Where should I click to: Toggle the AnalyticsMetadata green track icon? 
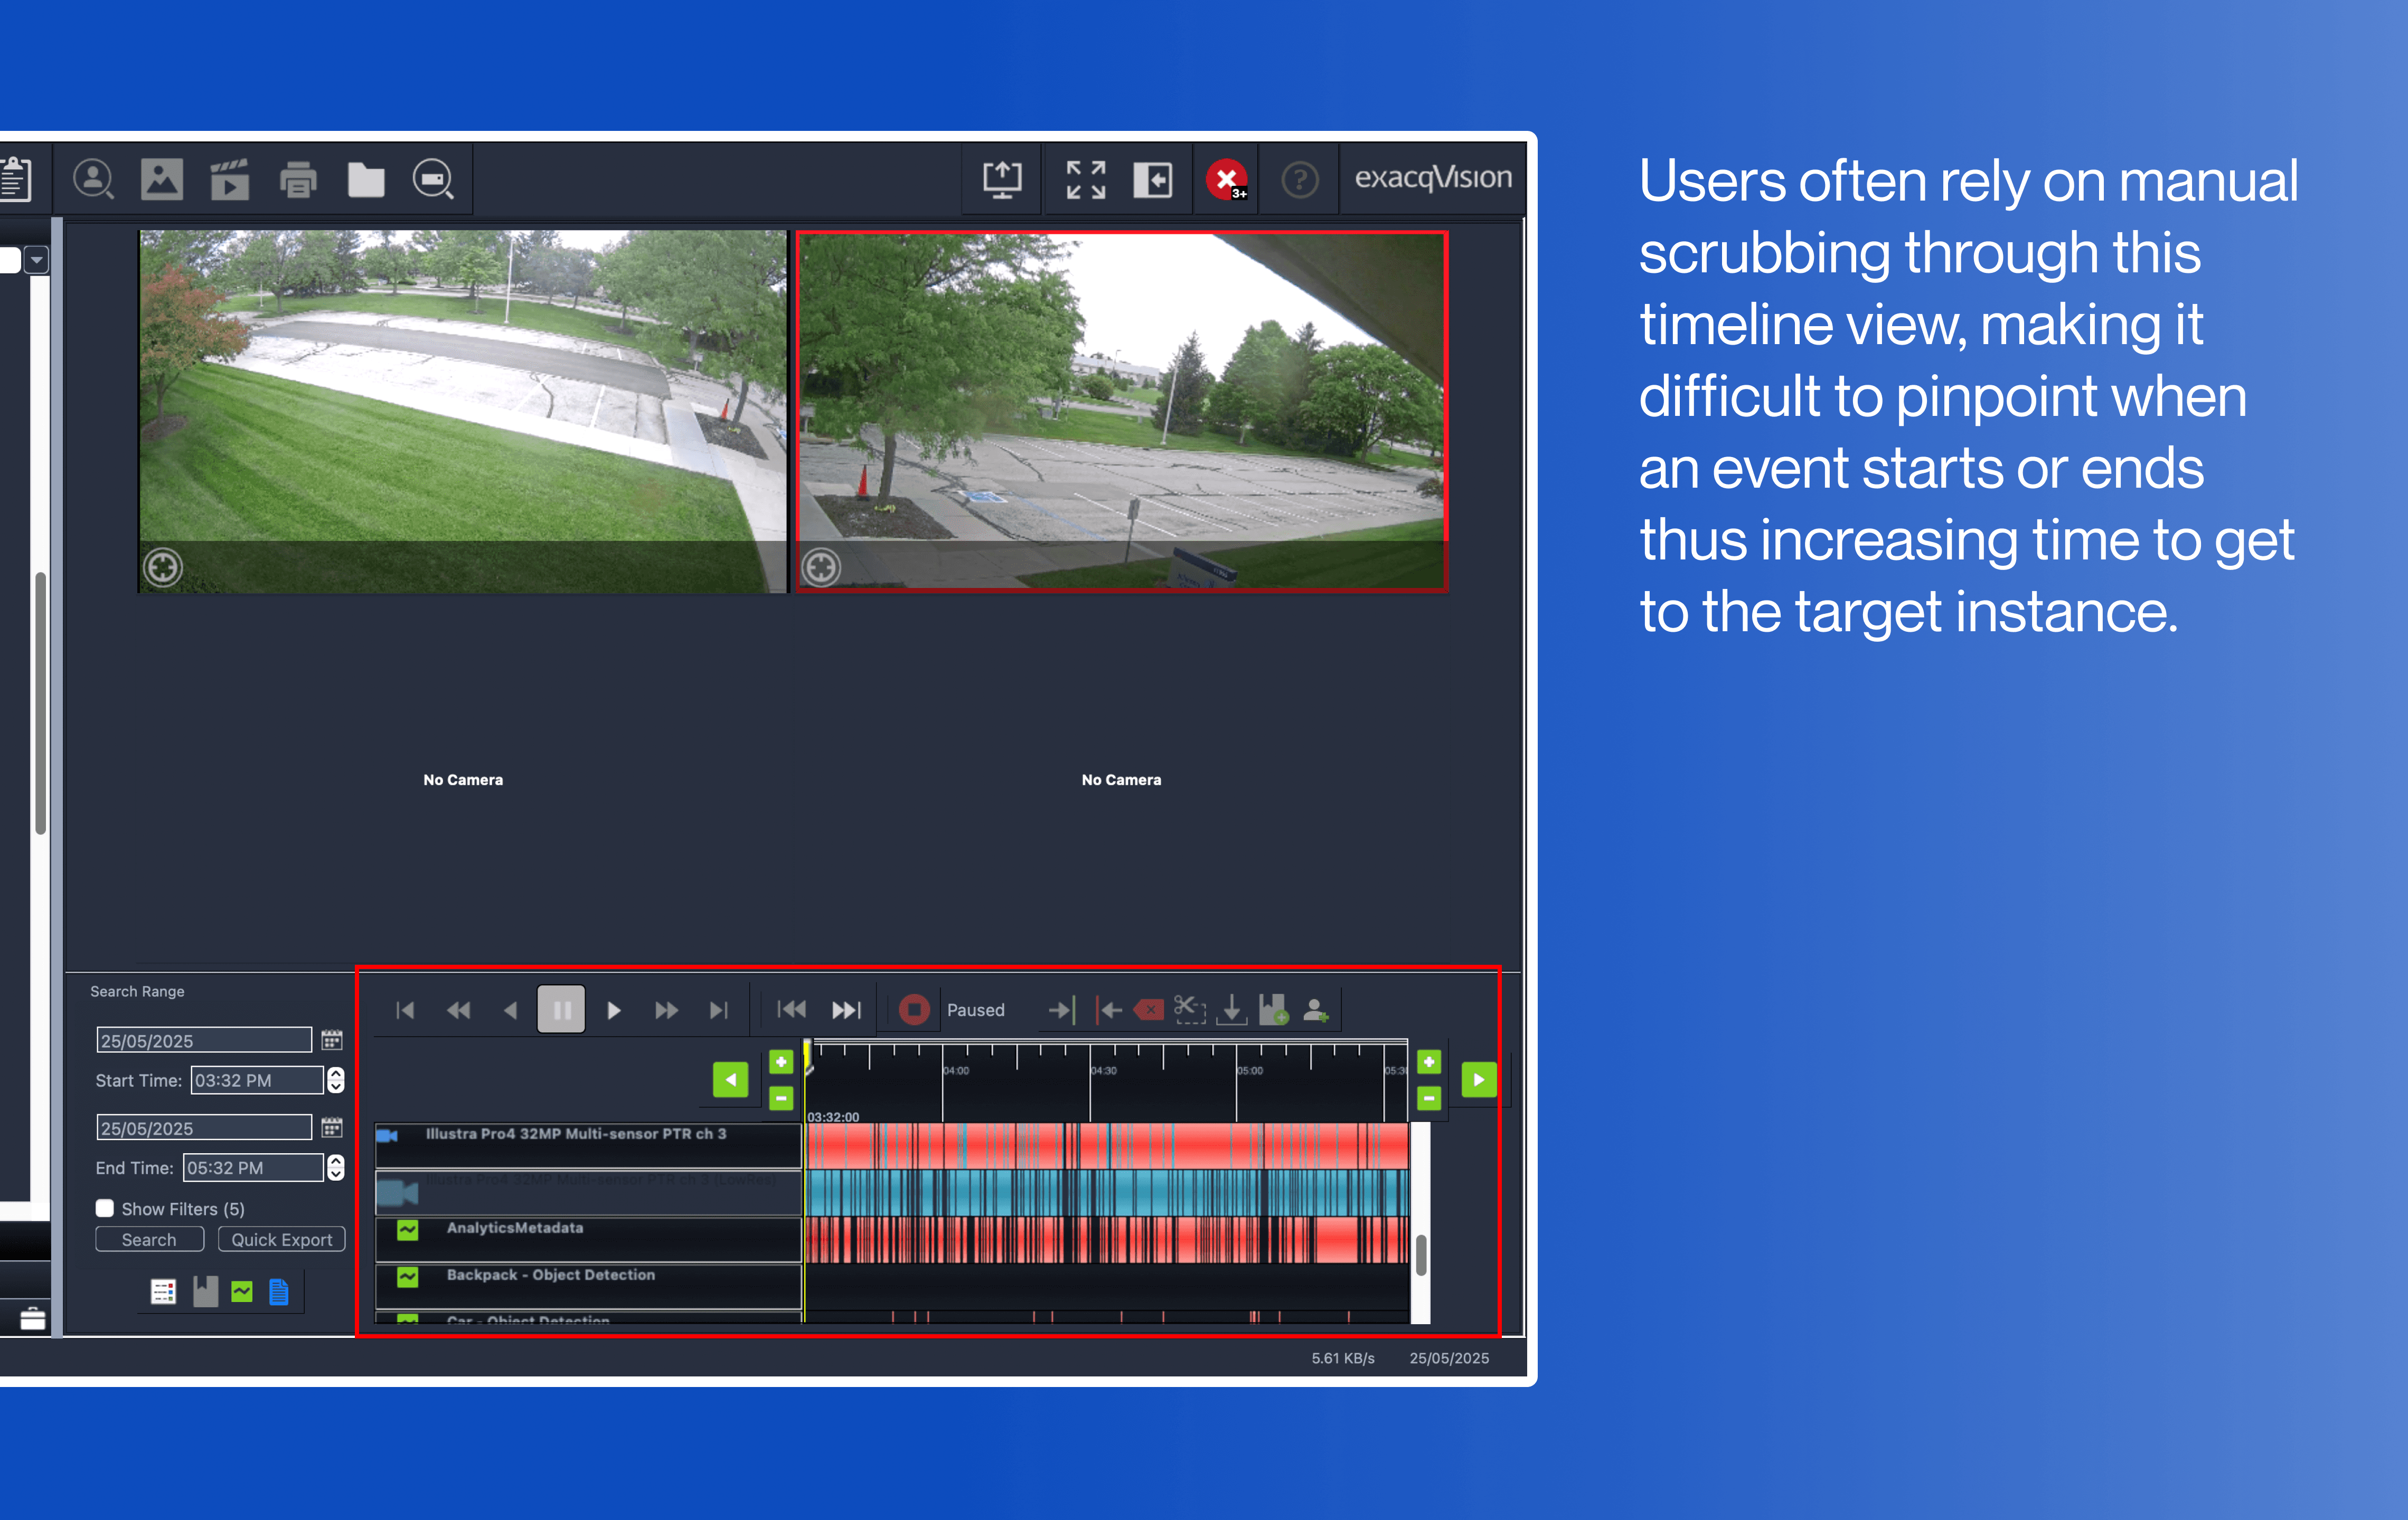point(407,1230)
